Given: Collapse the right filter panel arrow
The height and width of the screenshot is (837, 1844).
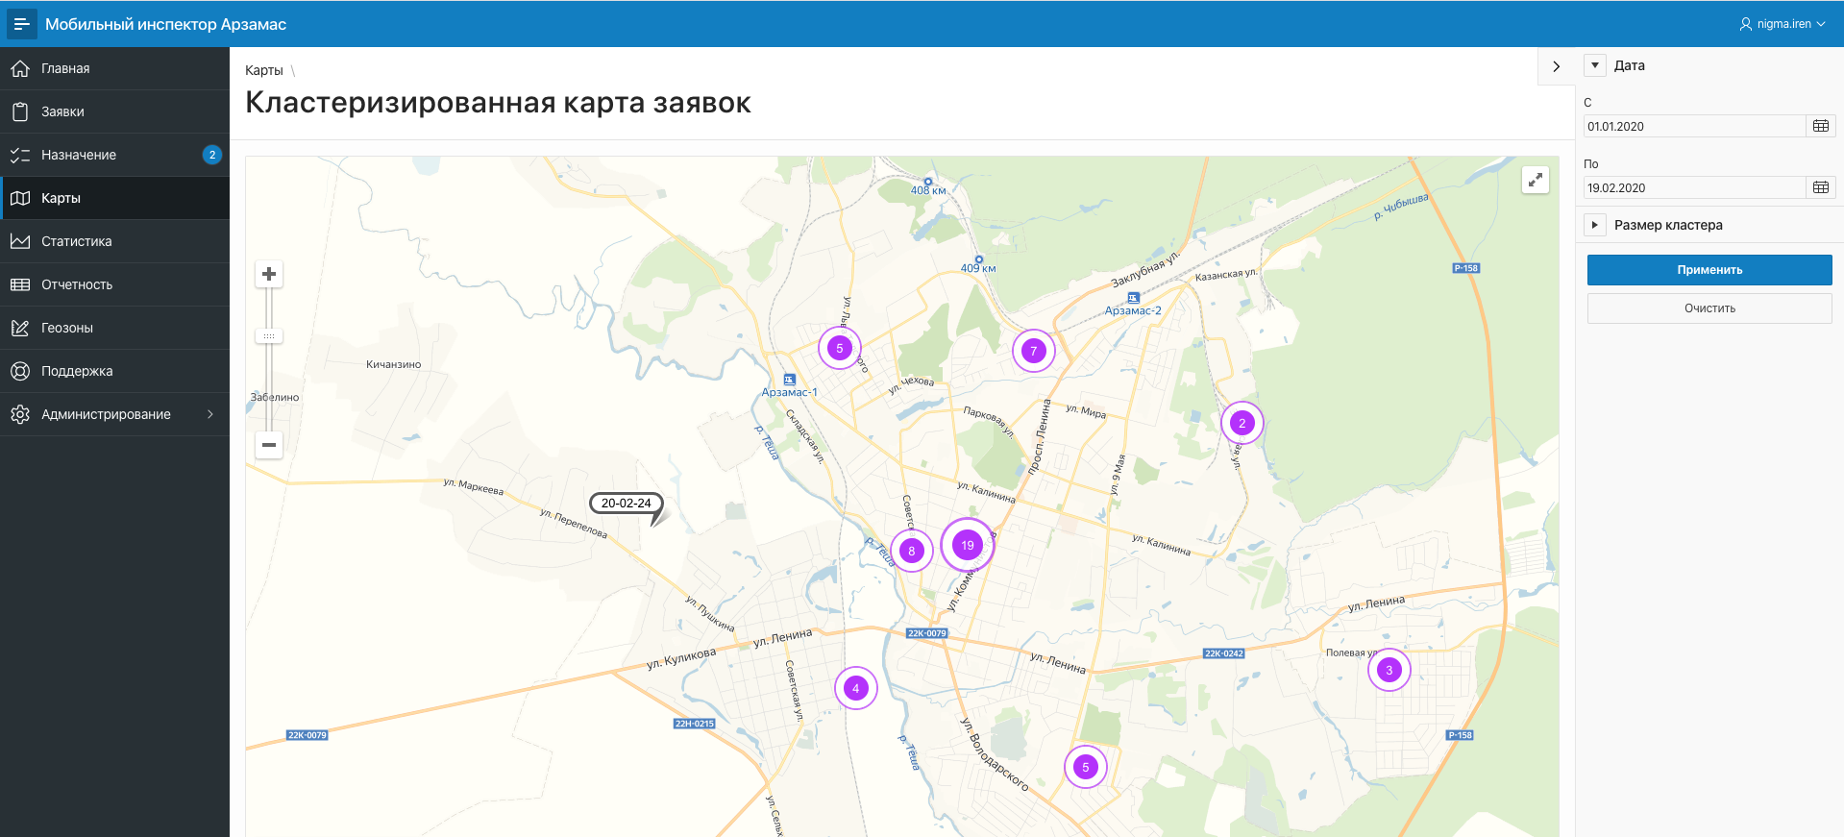Looking at the screenshot, I should pos(1557,66).
